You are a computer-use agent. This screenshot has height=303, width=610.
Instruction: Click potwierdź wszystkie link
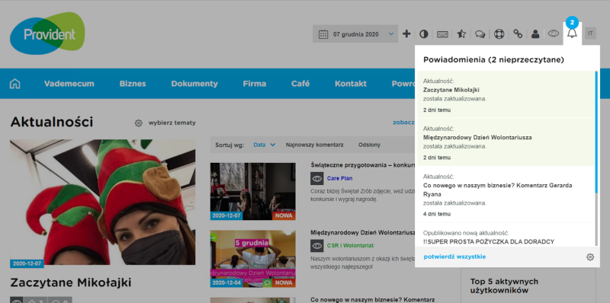[454, 257]
